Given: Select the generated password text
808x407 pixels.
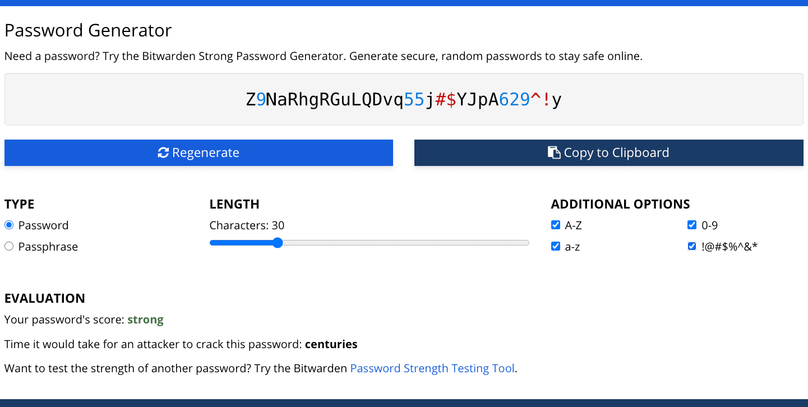Looking at the screenshot, I should (x=404, y=99).
